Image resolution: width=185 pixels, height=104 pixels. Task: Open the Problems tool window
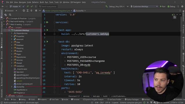pos(42,99)
